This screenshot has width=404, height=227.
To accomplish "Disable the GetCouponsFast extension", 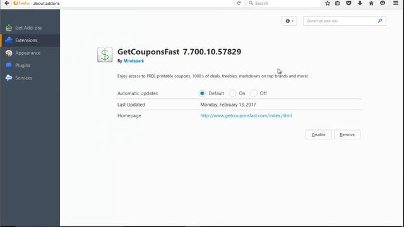I will (x=318, y=134).
